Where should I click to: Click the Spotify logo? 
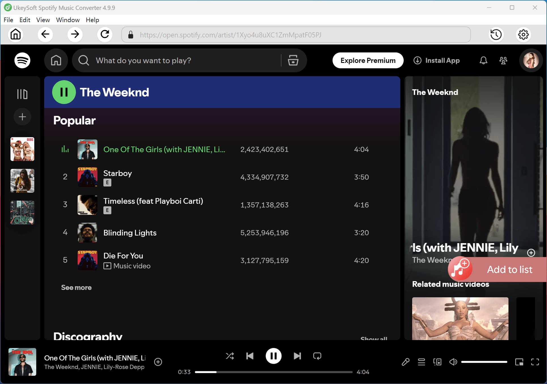click(22, 60)
